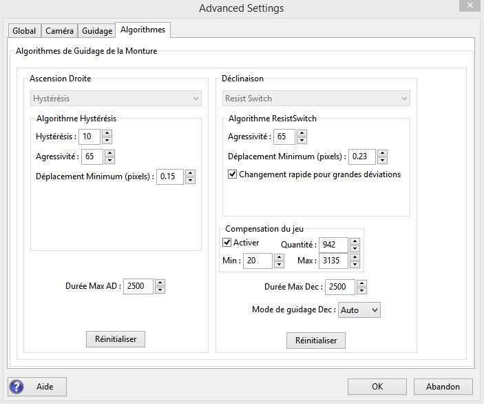Open the Guidage tab
Viewport: 484px width, 404px height.
(x=97, y=30)
